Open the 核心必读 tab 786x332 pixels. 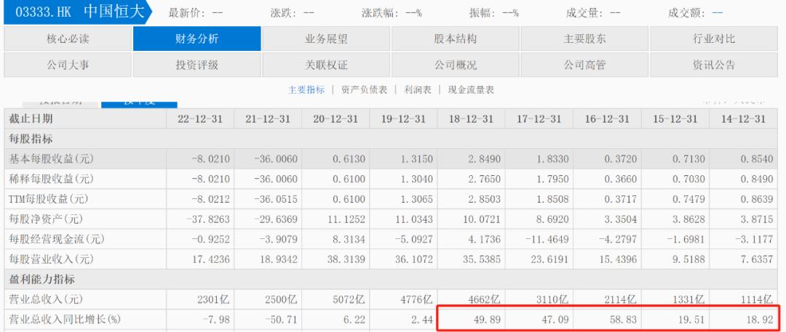[68, 39]
